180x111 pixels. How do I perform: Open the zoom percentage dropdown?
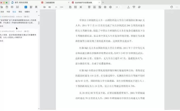[x=118, y=7]
